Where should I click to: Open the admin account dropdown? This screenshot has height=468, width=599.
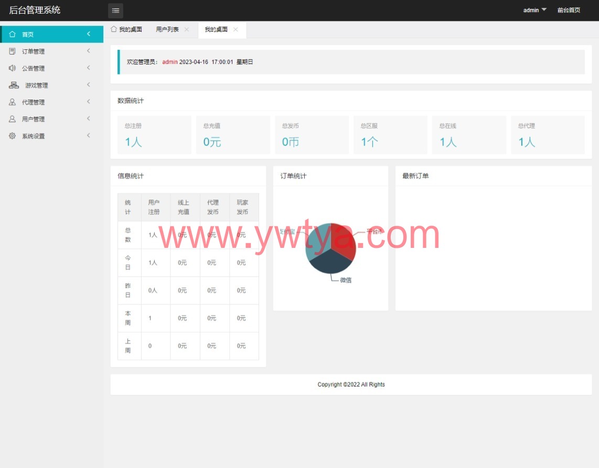tap(535, 10)
